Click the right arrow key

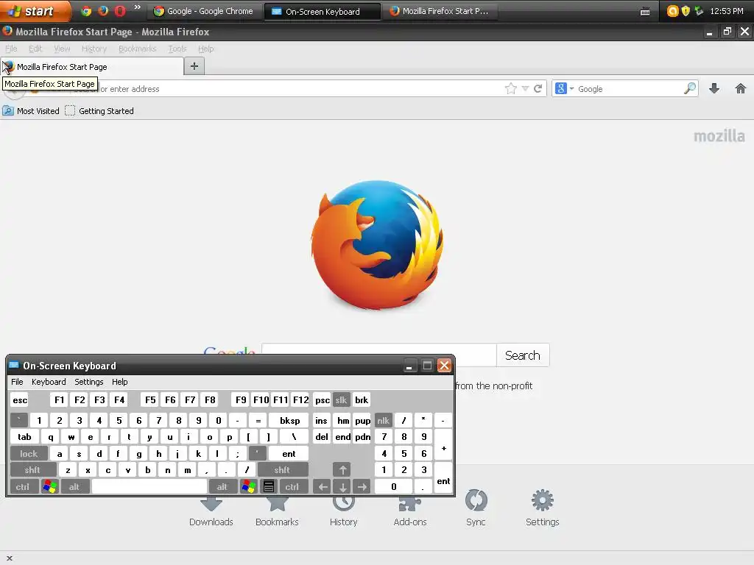pos(362,487)
